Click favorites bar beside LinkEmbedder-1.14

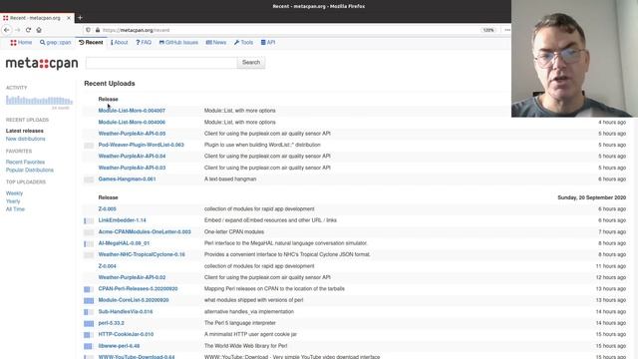pyautogui.click(x=89, y=221)
